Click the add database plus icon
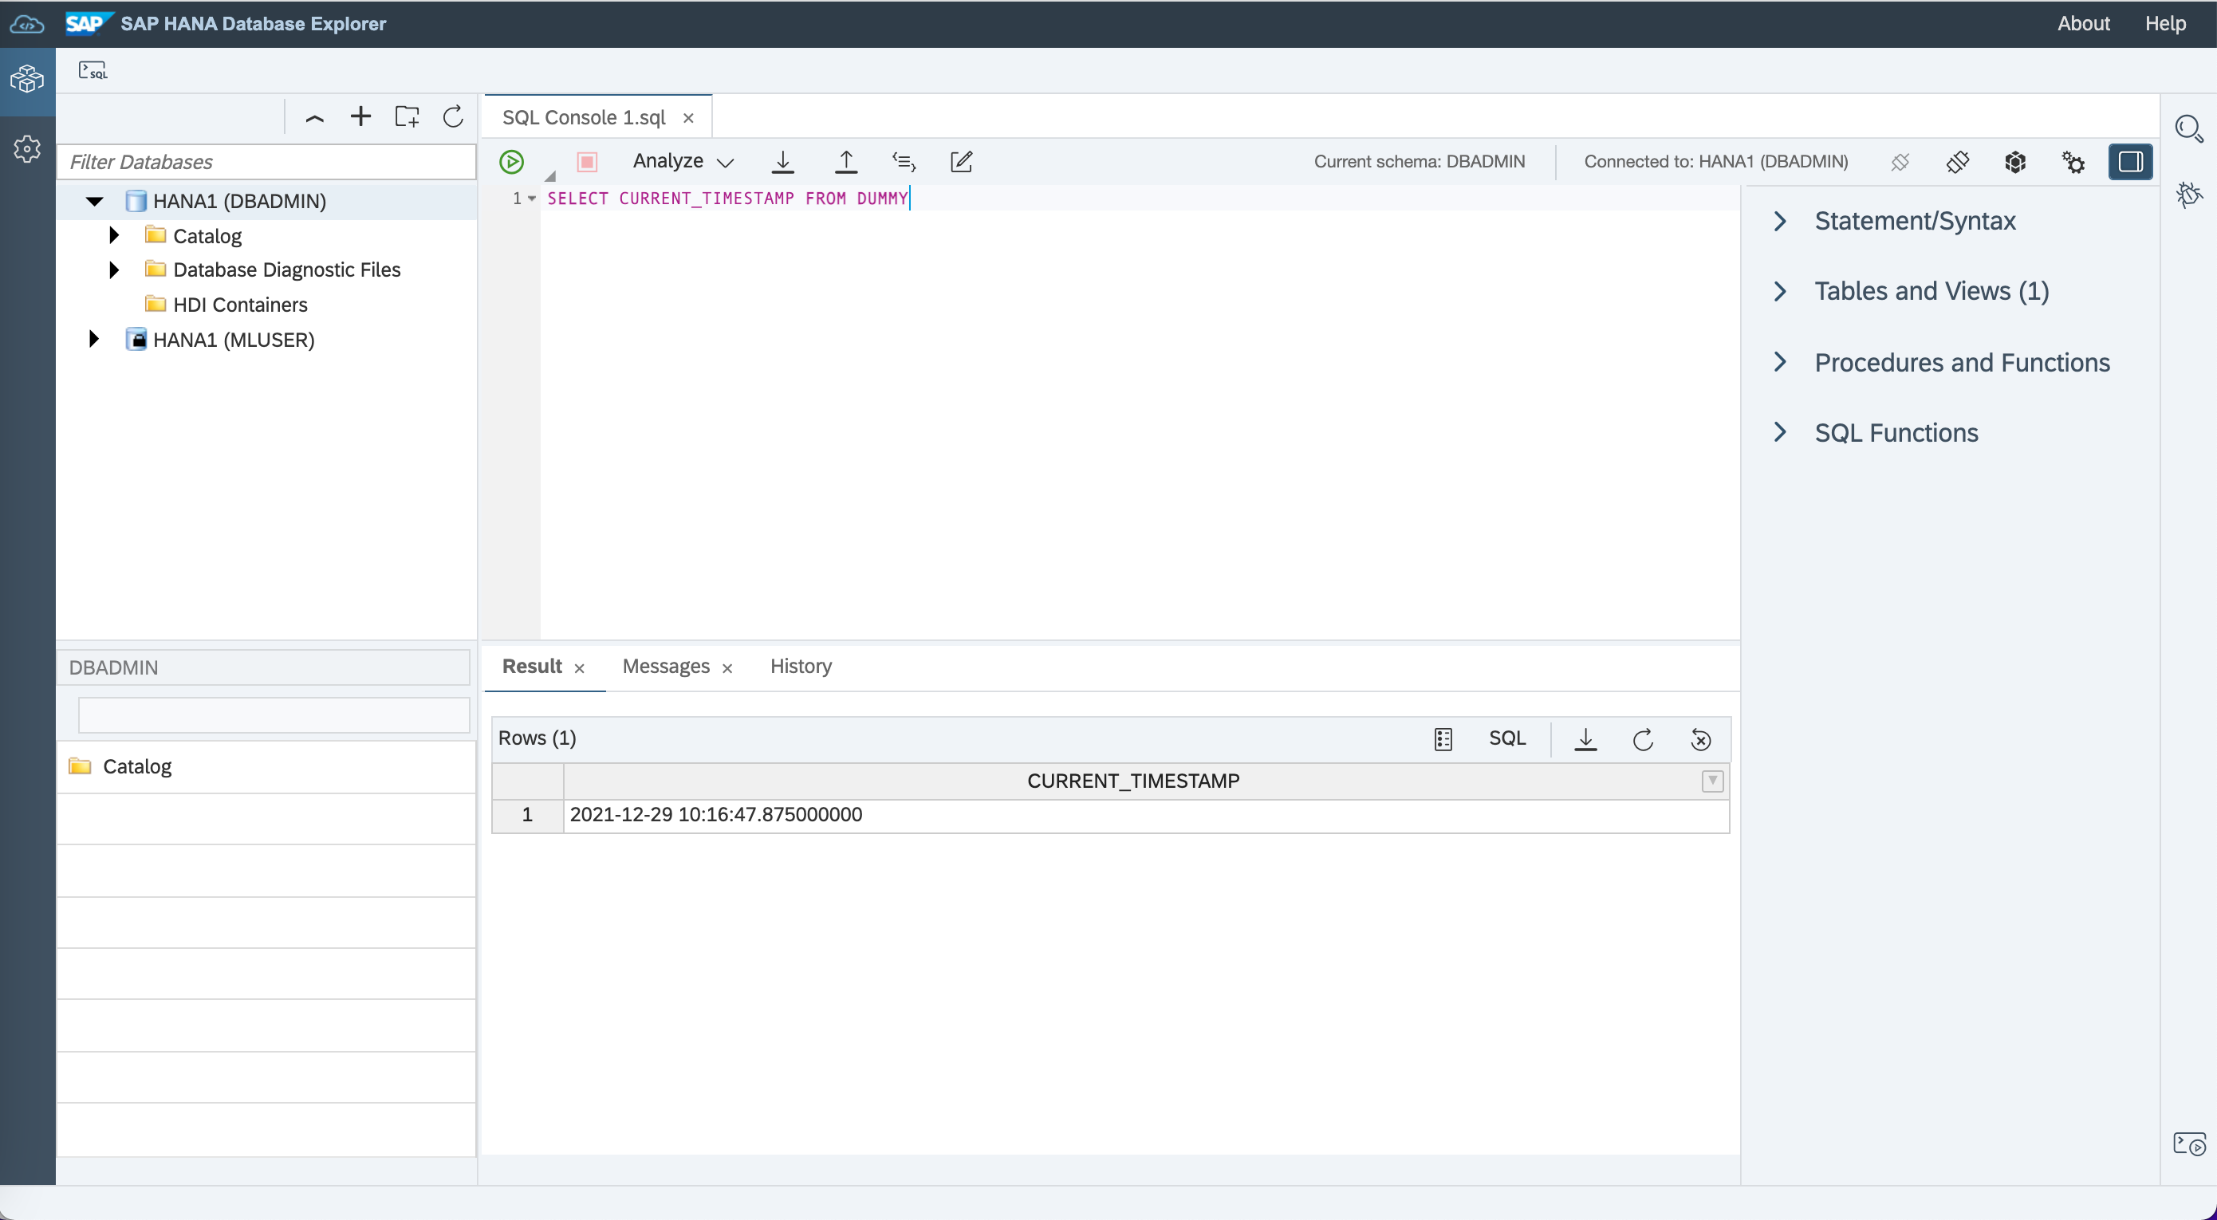The width and height of the screenshot is (2217, 1220). [x=360, y=117]
